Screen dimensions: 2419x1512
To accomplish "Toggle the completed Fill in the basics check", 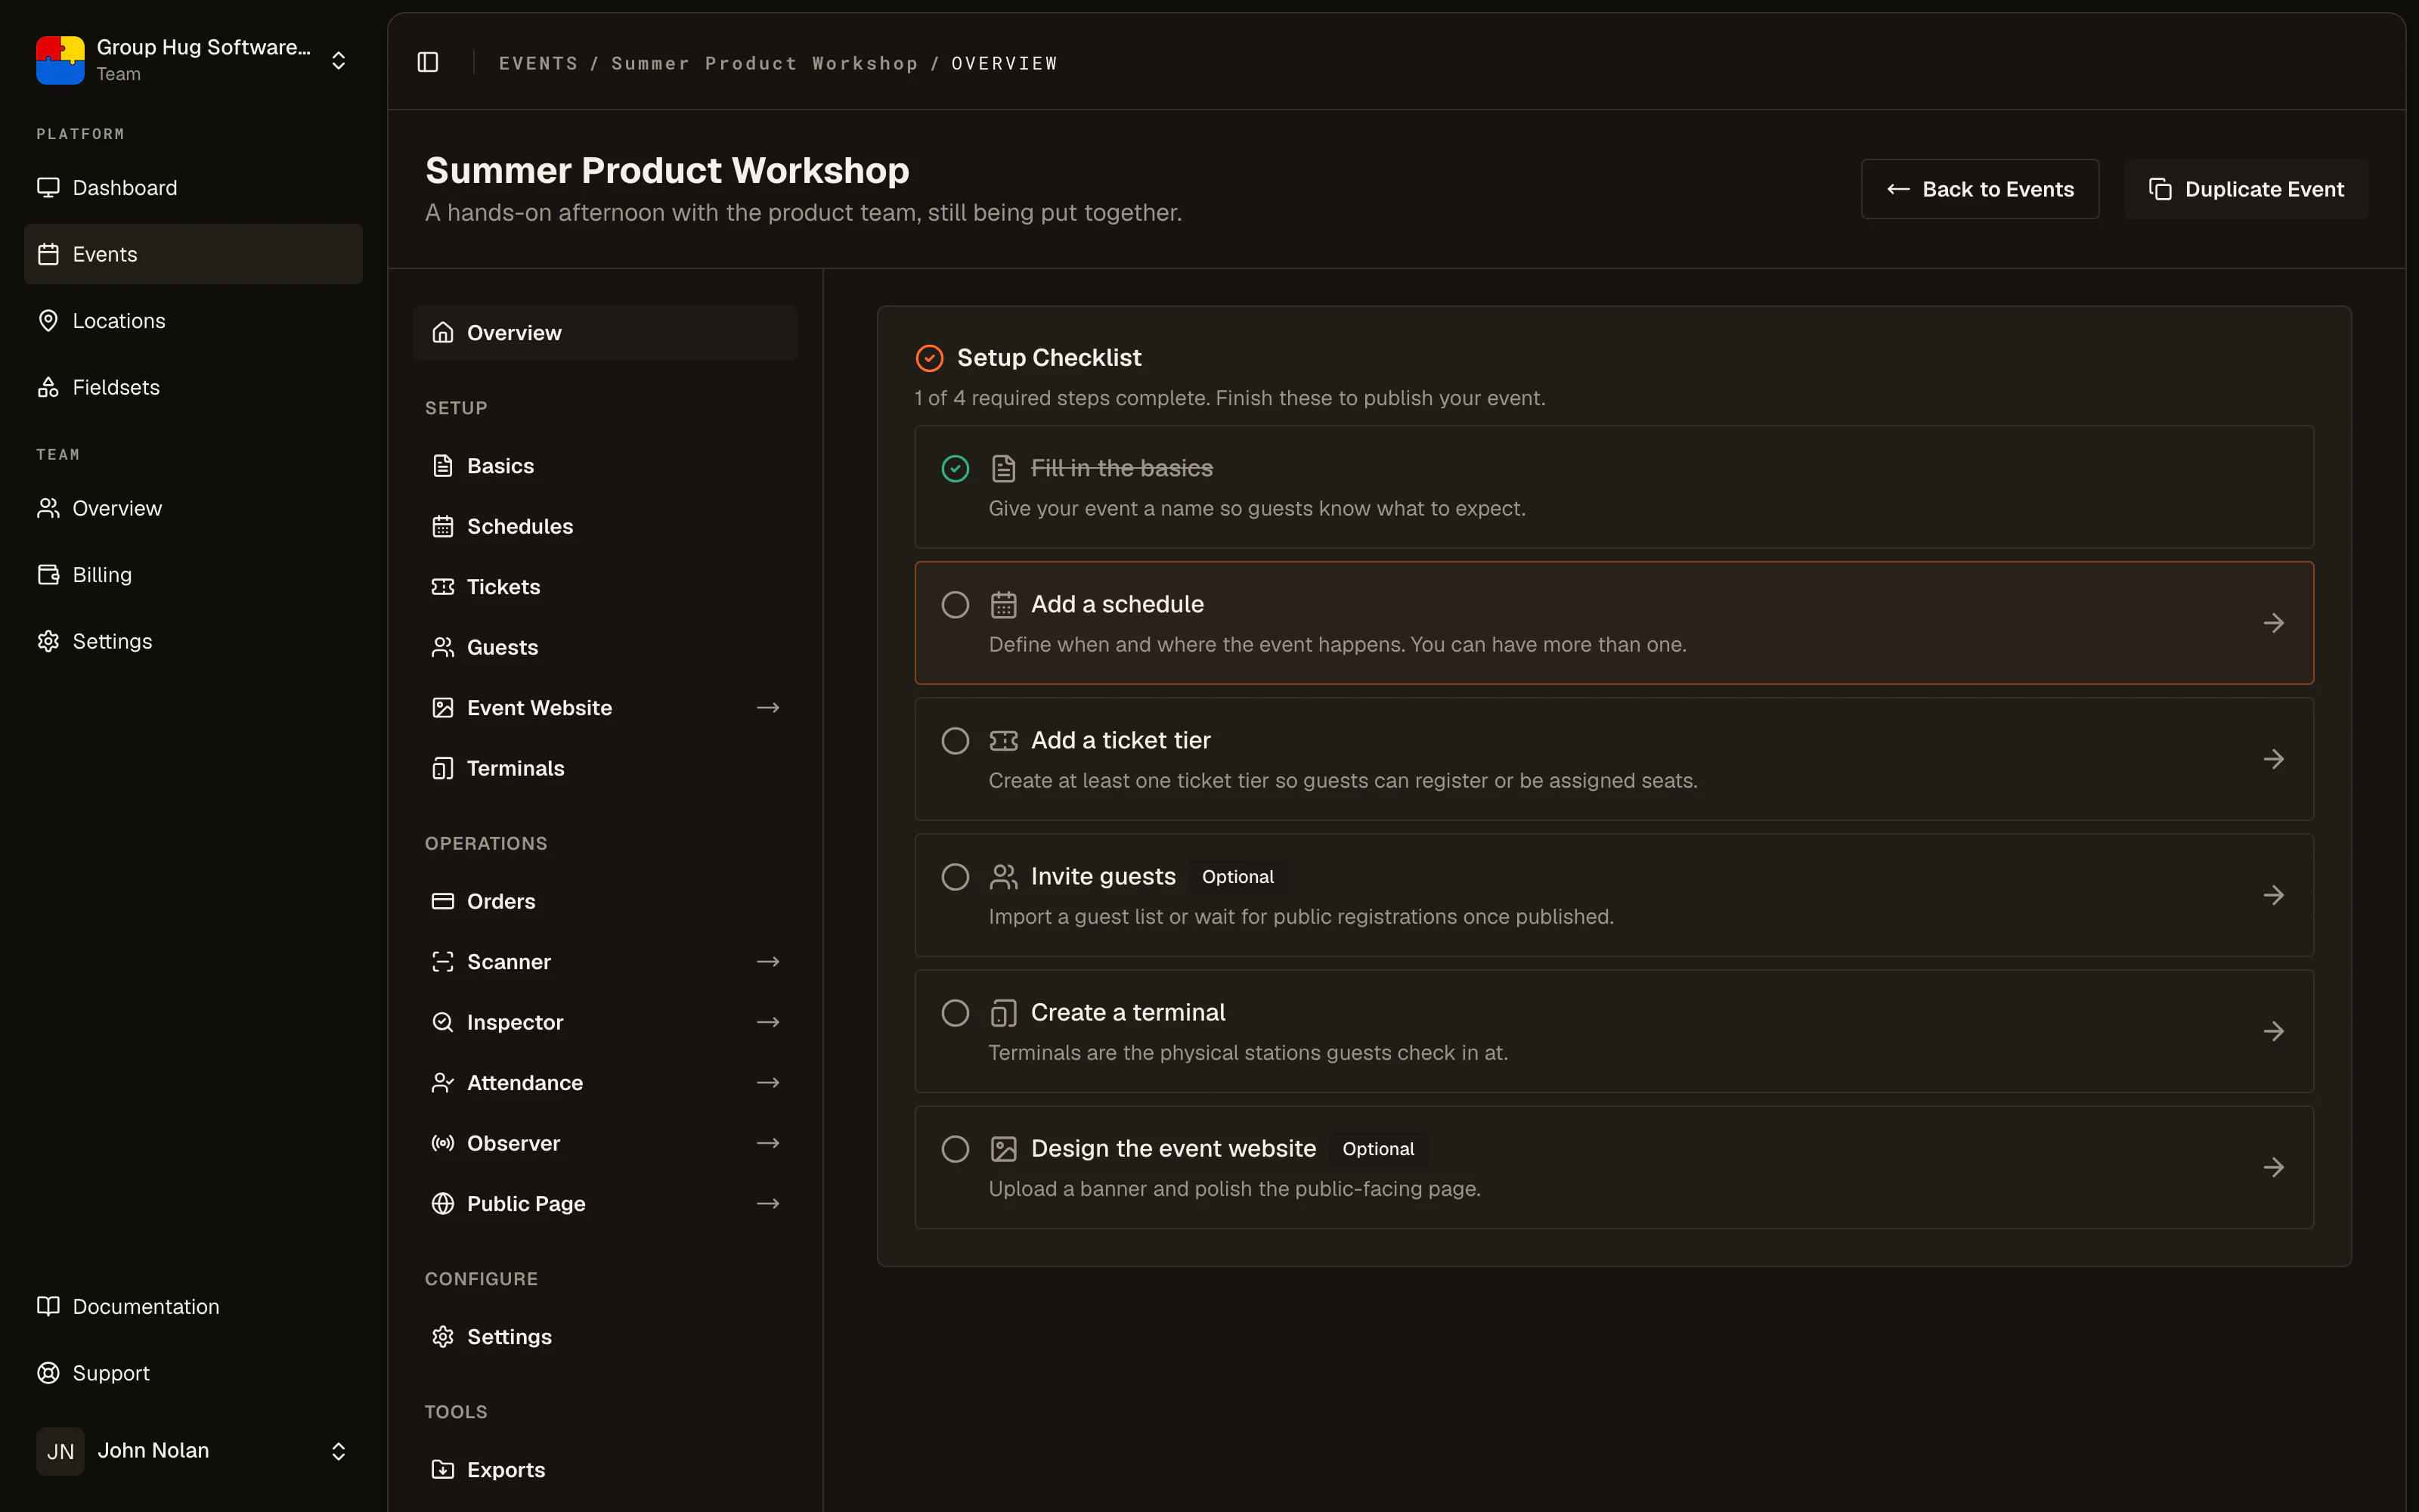I will click(956, 468).
